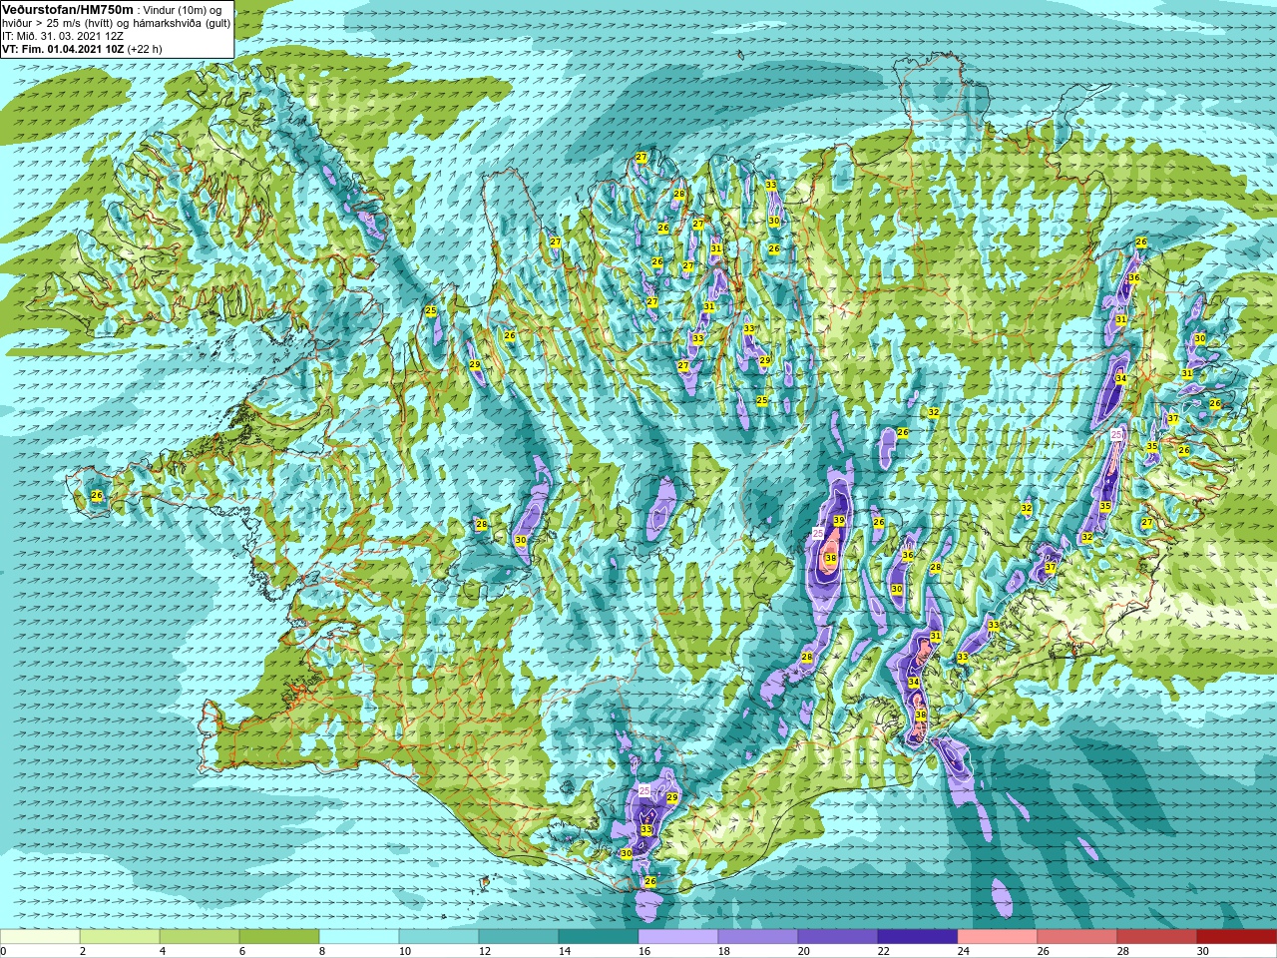Click the 4–6 m/s green legend swatch
Image resolution: width=1277 pixels, height=958 pixels.
coord(200,937)
